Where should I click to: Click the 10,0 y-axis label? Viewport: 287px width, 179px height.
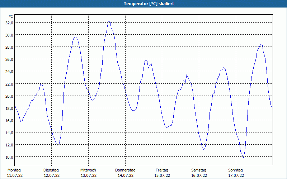pos(9,157)
